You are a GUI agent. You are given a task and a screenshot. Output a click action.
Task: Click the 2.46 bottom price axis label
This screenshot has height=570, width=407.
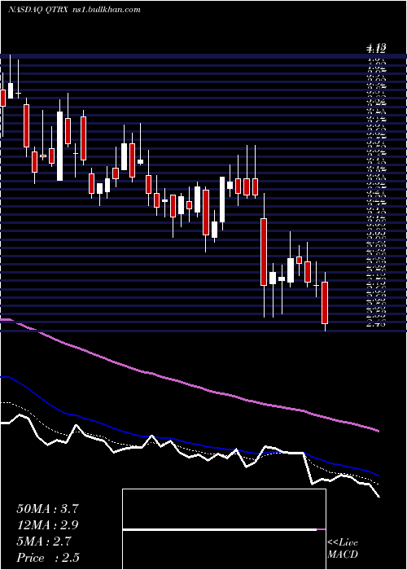376,323
